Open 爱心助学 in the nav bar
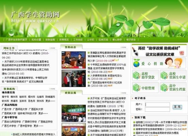188x136 pixels. (x=117, y=40)
